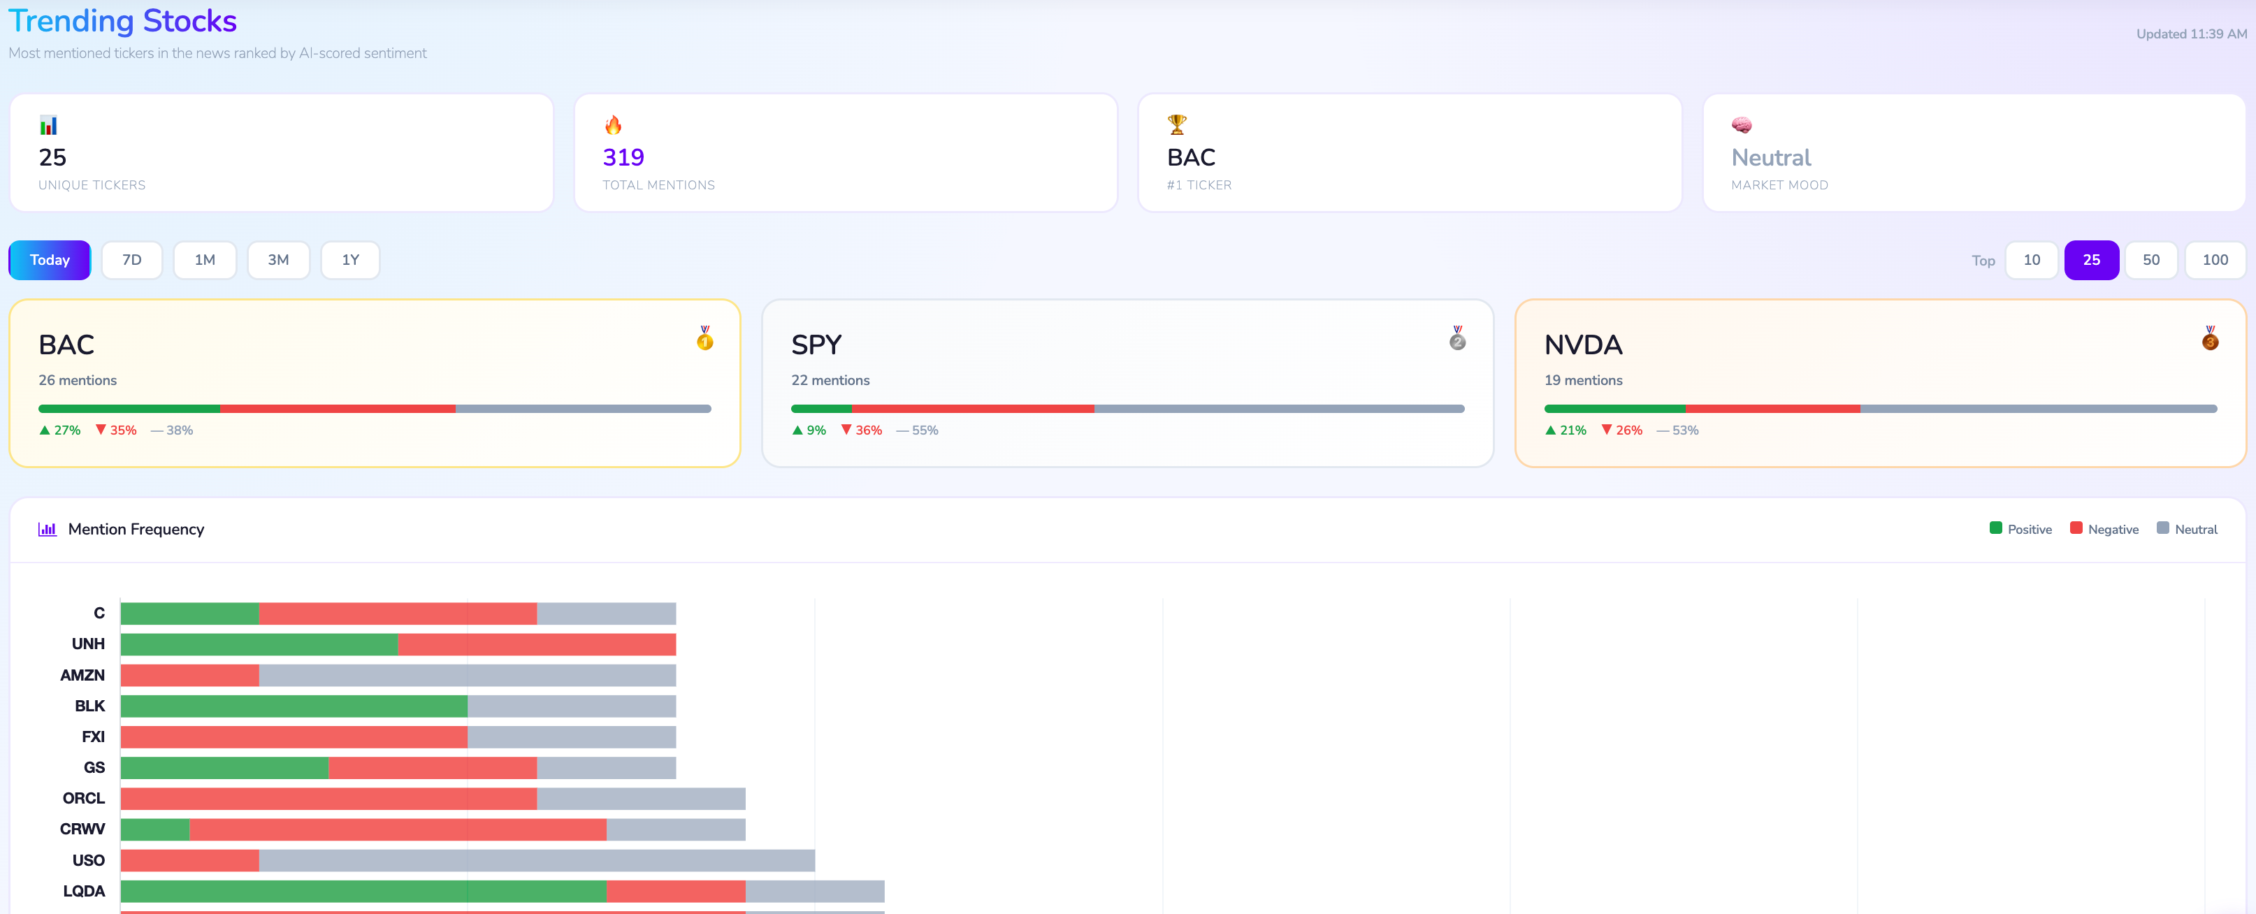The width and height of the screenshot is (2256, 914).
Task: Click the bar chart icon above Unique Tickers
Action: [x=48, y=125]
